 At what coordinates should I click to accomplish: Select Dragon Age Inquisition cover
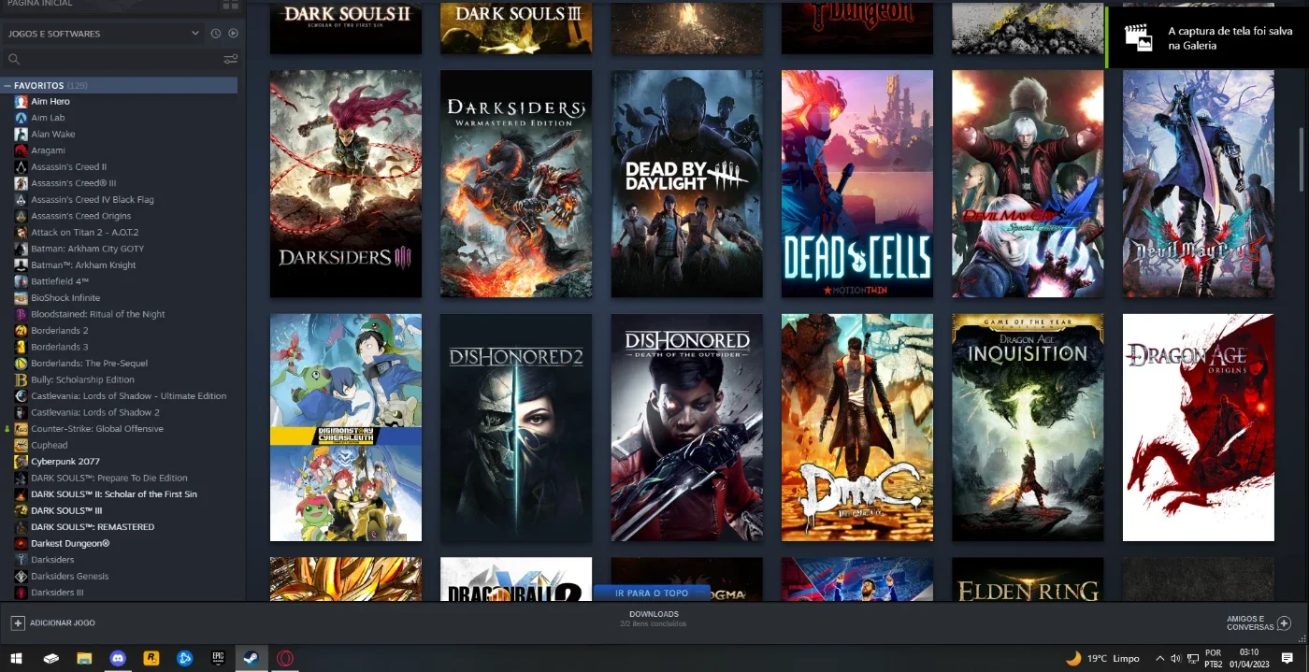click(1028, 428)
